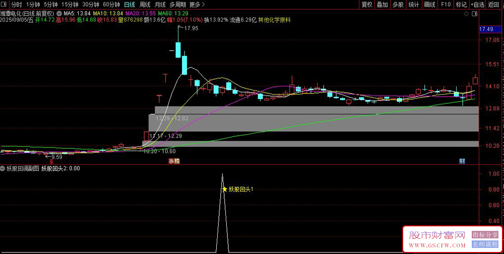Click the 标记 mark button
The height and width of the screenshot is (254, 504).
[461, 5]
